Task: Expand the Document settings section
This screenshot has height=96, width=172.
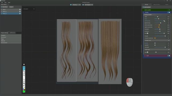Action: [x=11, y=37]
